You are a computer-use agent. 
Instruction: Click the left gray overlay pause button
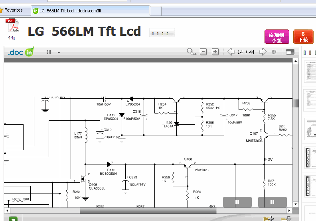point(237,202)
